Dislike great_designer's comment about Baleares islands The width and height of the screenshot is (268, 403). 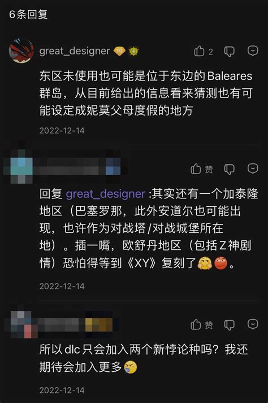[230, 52]
